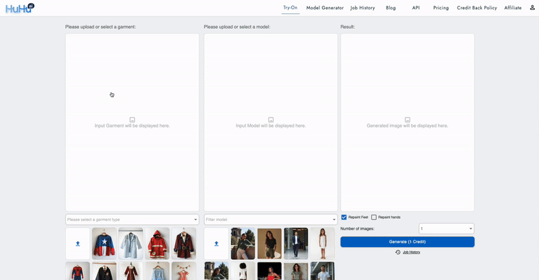
Task: Open the Model Generator page
Action: [325, 8]
